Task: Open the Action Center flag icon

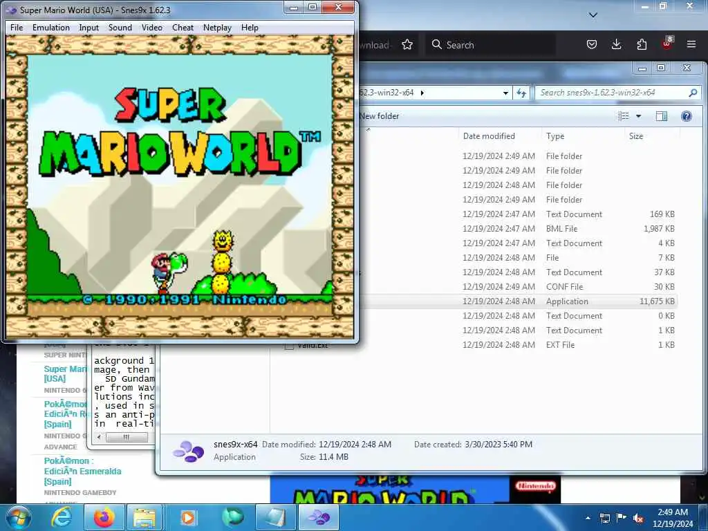Action: point(622,518)
